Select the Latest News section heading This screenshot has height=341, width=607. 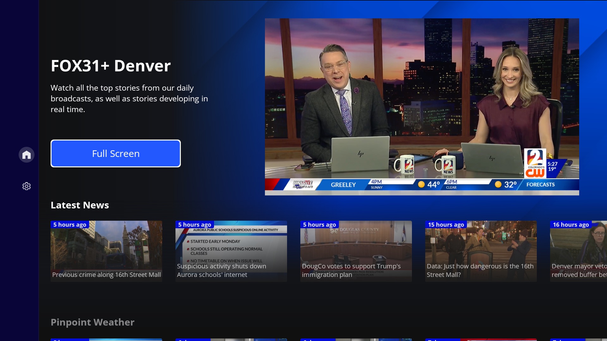(x=80, y=205)
